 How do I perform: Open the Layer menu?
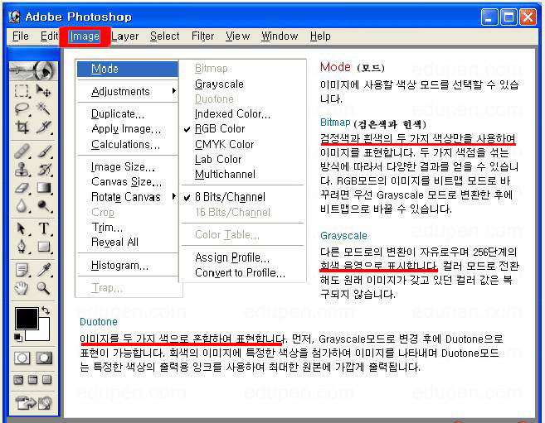click(x=124, y=36)
